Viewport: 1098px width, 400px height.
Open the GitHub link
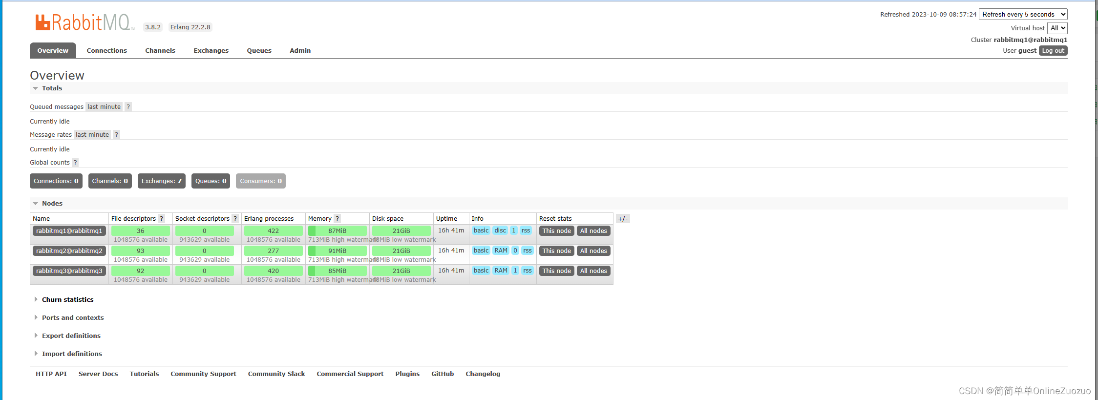pos(443,374)
